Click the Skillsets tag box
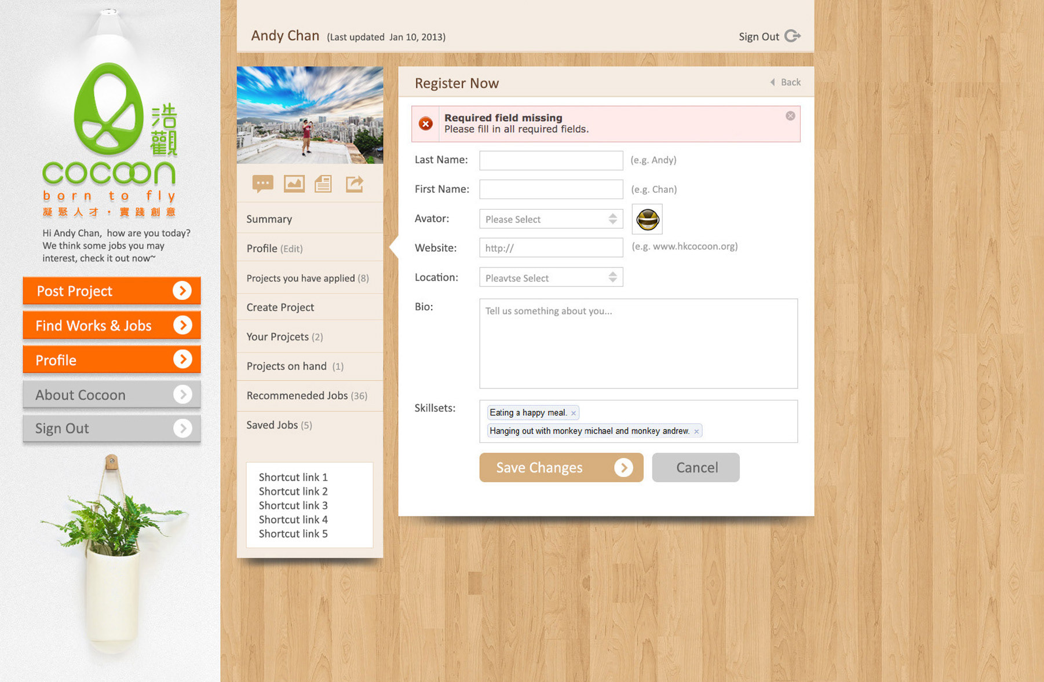This screenshot has height=682, width=1044. (638, 421)
